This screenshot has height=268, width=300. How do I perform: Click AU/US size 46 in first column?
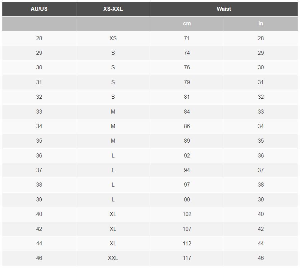tap(39, 258)
